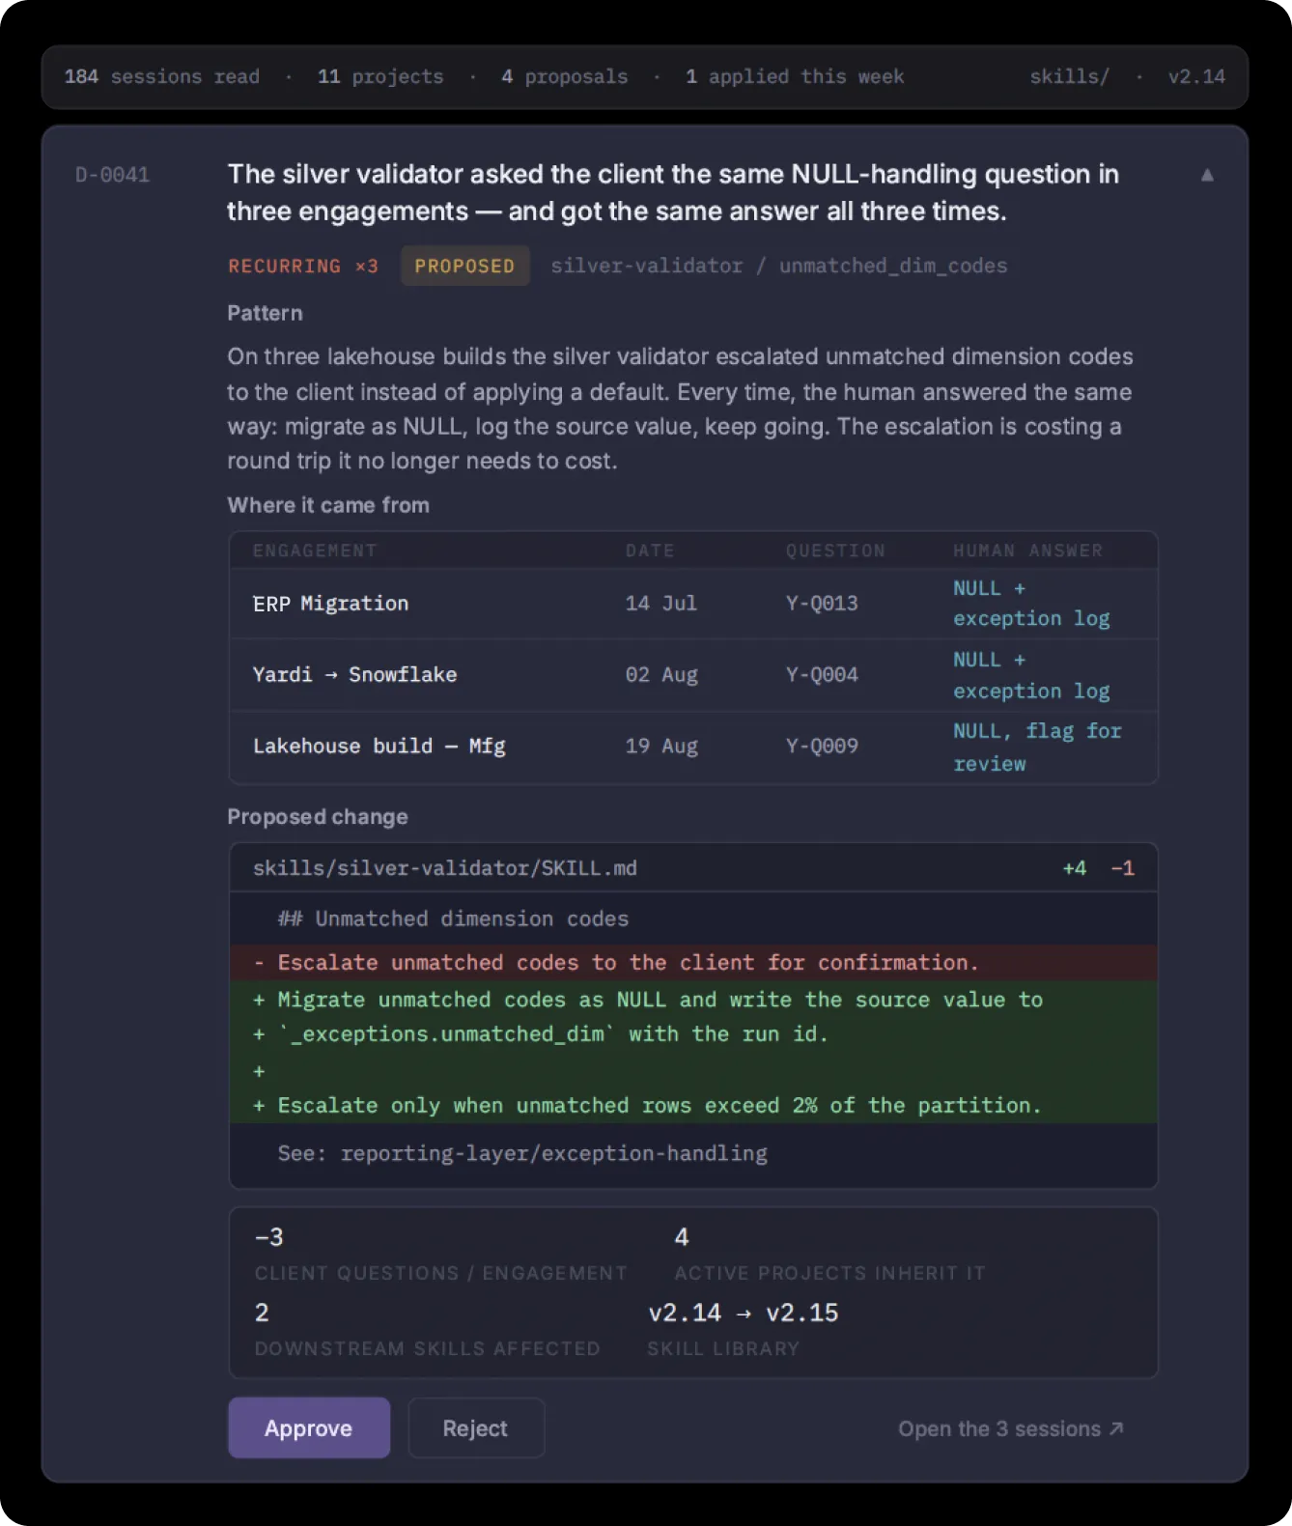1292x1526 pixels.
Task: Click the Where it came from heading
Action: click(x=328, y=505)
